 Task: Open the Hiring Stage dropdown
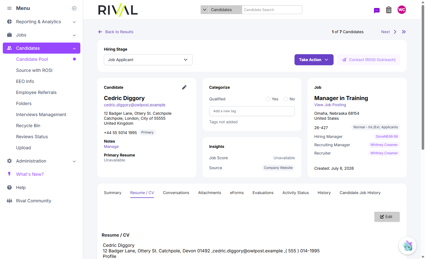148,60
